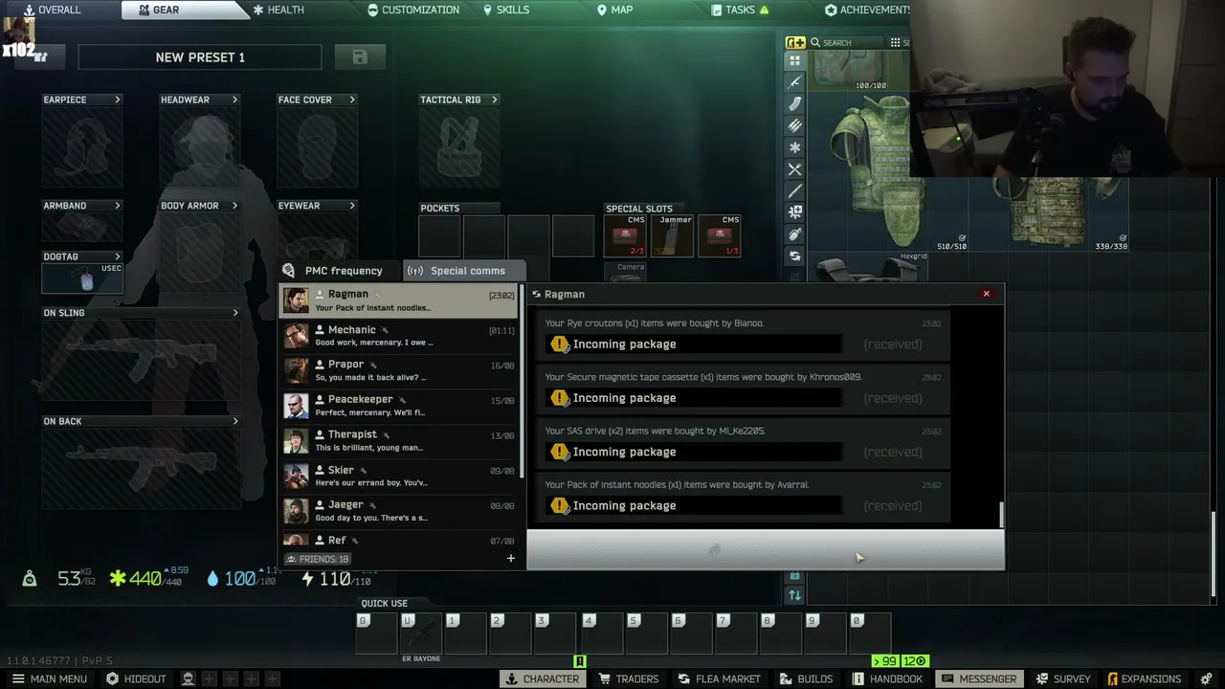The width and height of the screenshot is (1225, 689).
Task: Close the Ragman chat window
Action: click(987, 294)
